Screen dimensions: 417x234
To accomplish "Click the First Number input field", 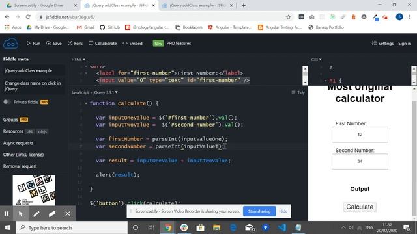I will pos(360,135).
